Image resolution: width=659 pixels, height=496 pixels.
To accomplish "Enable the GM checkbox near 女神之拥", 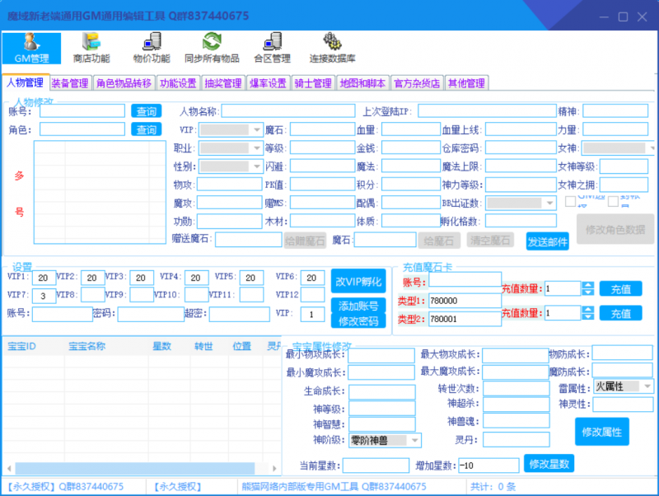I will (x=570, y=201).
